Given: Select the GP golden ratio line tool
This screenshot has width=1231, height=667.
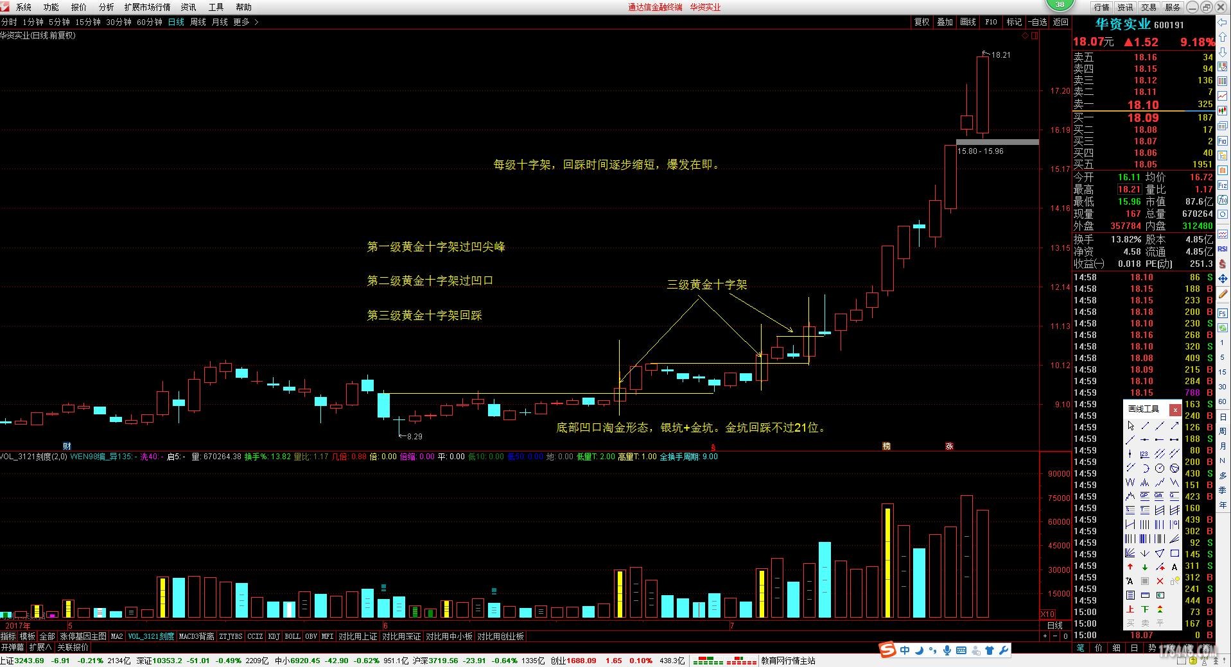Looking at the screenshot, I should (x=1145, y=496).
